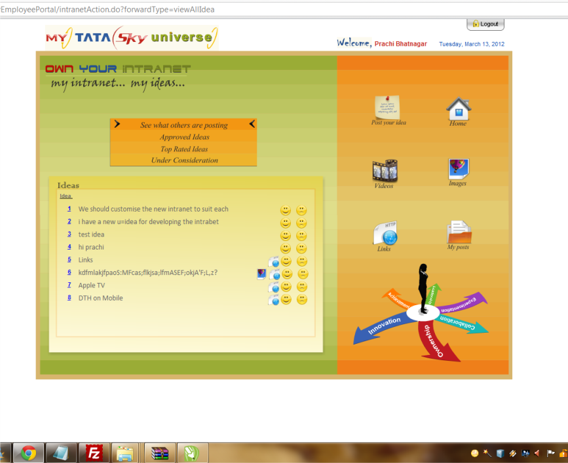Rate 'DTH on Mobile' with happy smiley
The width and height of the screenshot is (568, 463).
point(287,299)
